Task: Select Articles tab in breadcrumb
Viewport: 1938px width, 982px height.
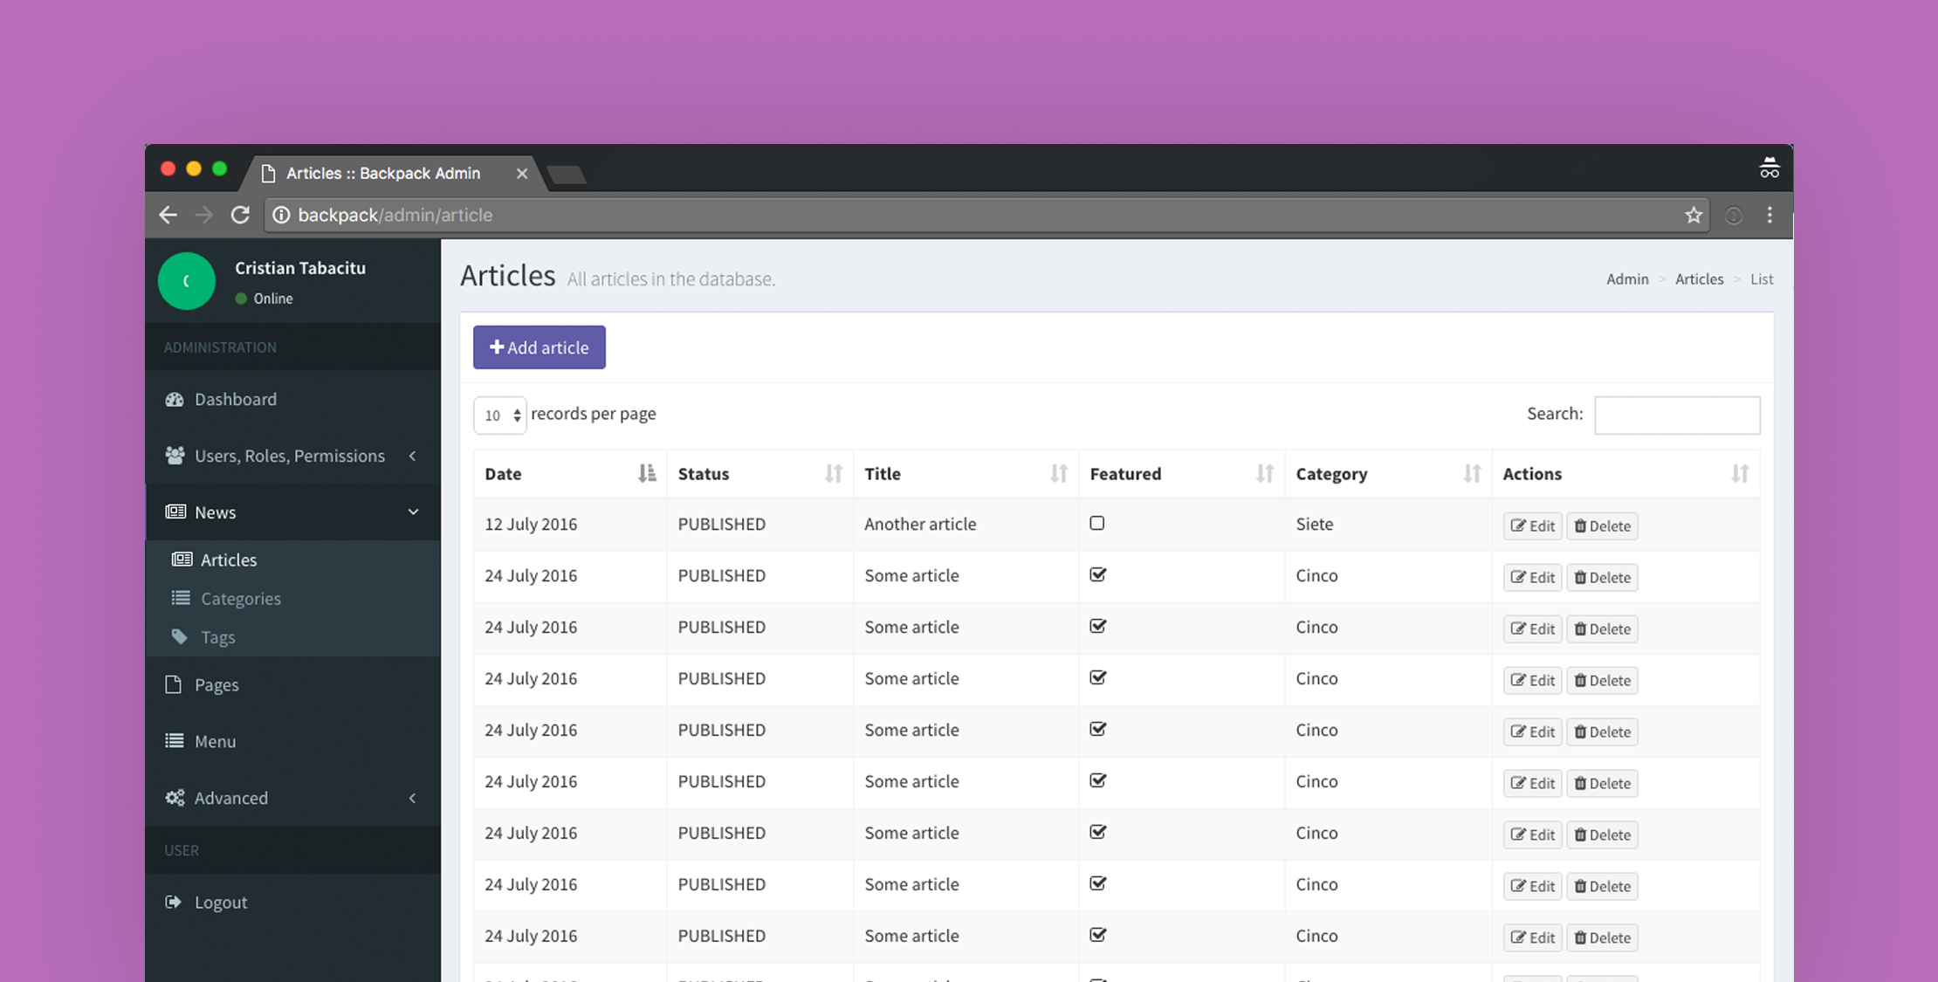Action: (1699, 278)
